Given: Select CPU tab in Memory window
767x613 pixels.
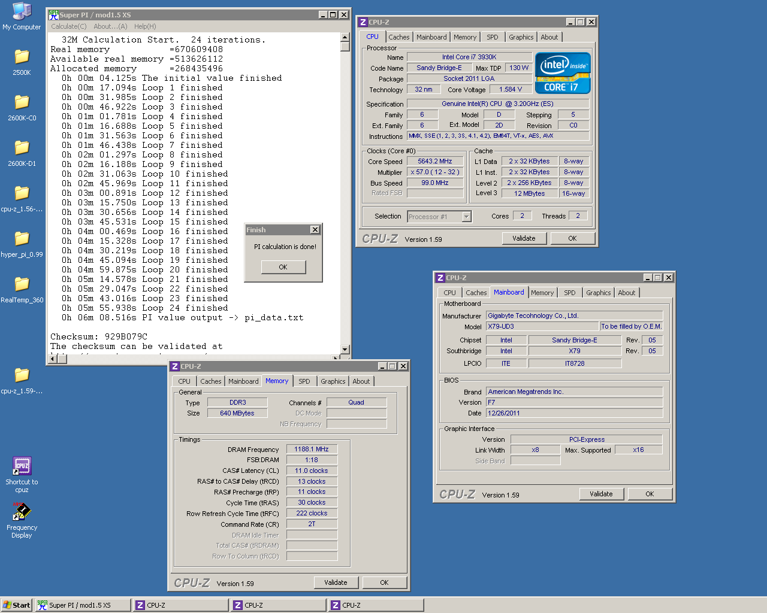Looking at the screenshot, I should (185, 381).
